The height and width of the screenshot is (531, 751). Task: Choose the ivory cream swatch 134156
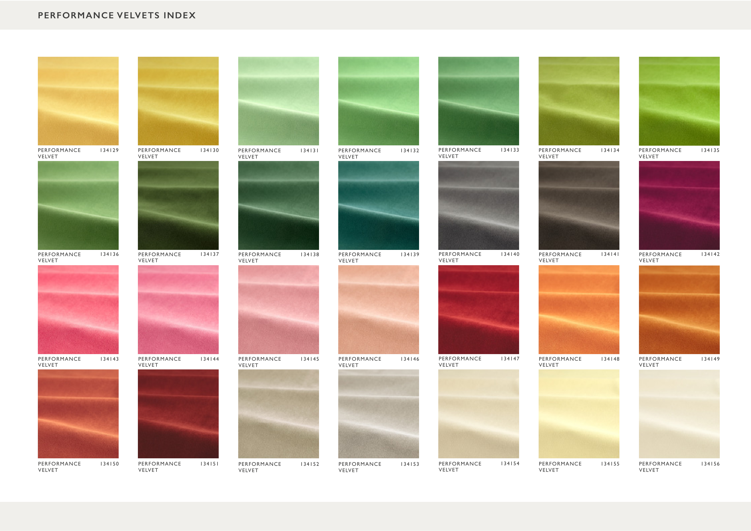(679, 414)
